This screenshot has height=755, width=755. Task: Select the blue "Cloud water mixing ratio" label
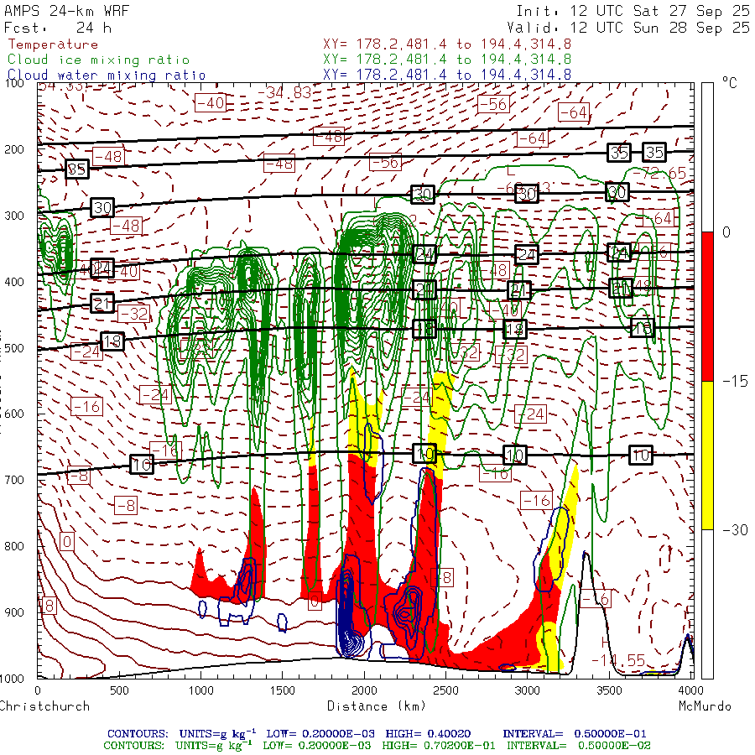(107, 75)
